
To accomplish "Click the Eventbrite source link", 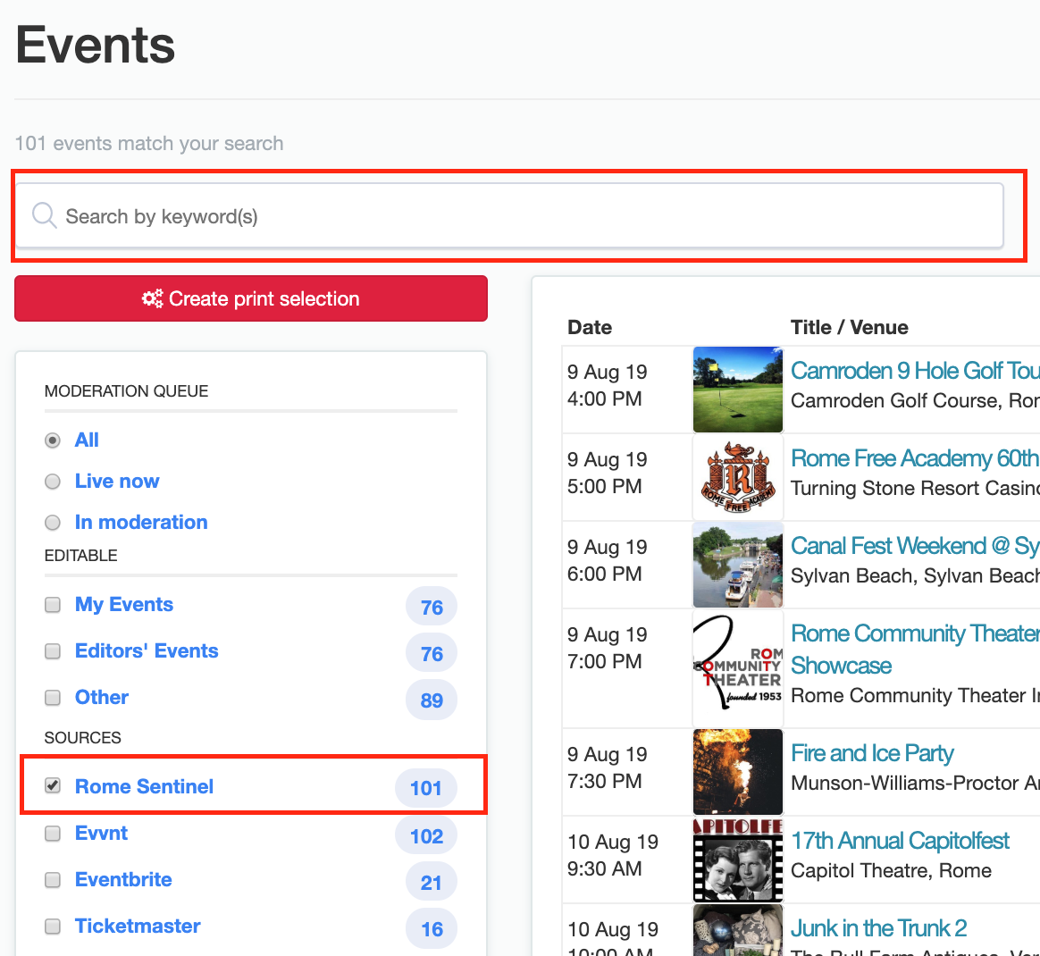I will 123,879.
